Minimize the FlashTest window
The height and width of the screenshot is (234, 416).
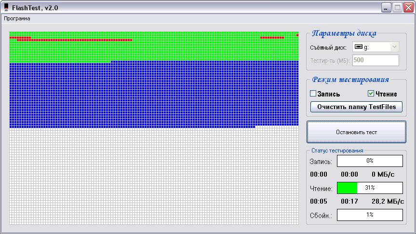tap(386, 7)
